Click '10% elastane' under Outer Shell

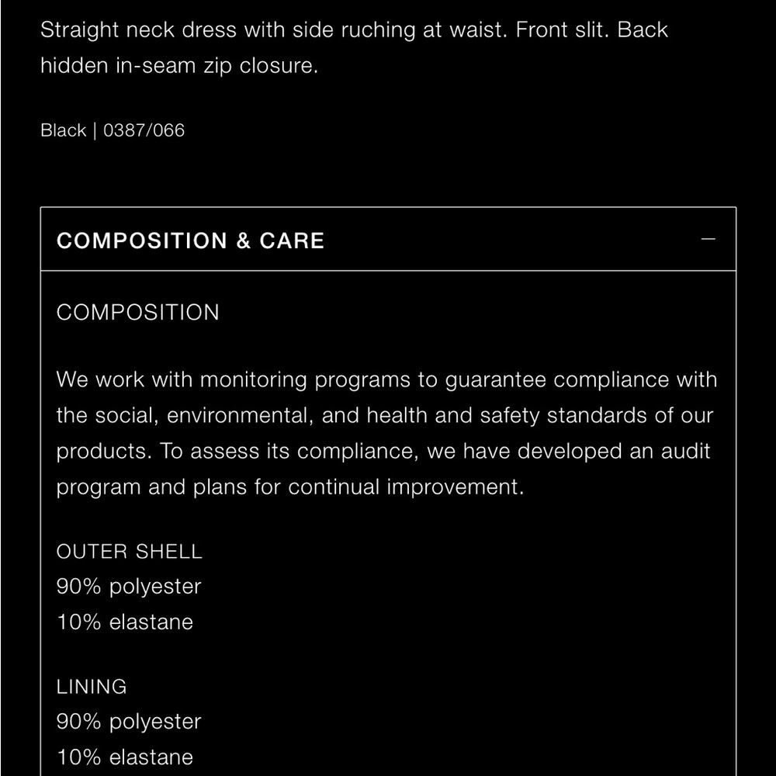click(x=125, y=622)
